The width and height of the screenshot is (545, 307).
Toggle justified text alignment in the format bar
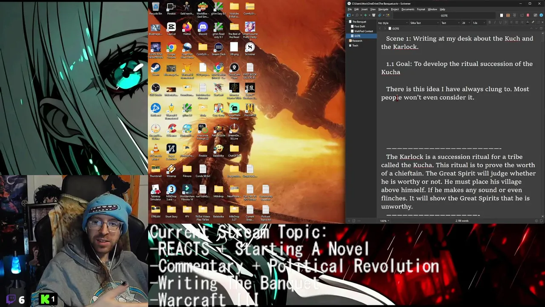516,23
